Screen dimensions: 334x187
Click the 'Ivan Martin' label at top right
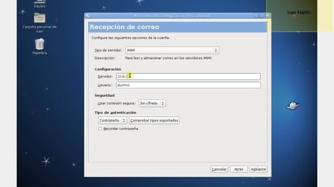click(299, 12)
